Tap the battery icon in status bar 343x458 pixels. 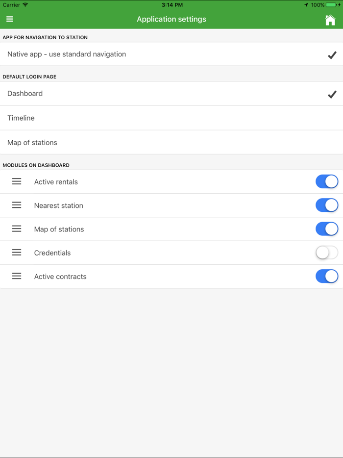[x=333, y=5]
